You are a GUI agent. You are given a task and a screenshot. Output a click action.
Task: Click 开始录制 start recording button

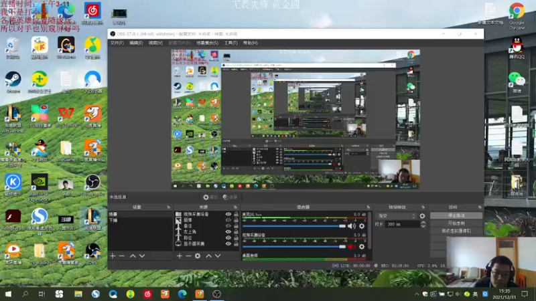coord(456,223)
